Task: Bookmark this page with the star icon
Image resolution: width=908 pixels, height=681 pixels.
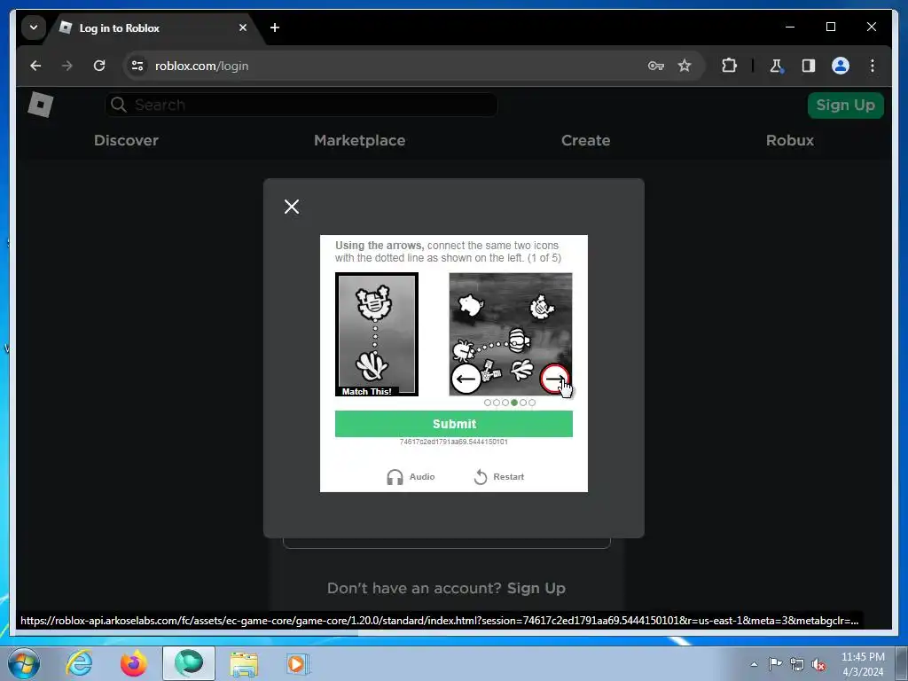Action: (685, 66)
